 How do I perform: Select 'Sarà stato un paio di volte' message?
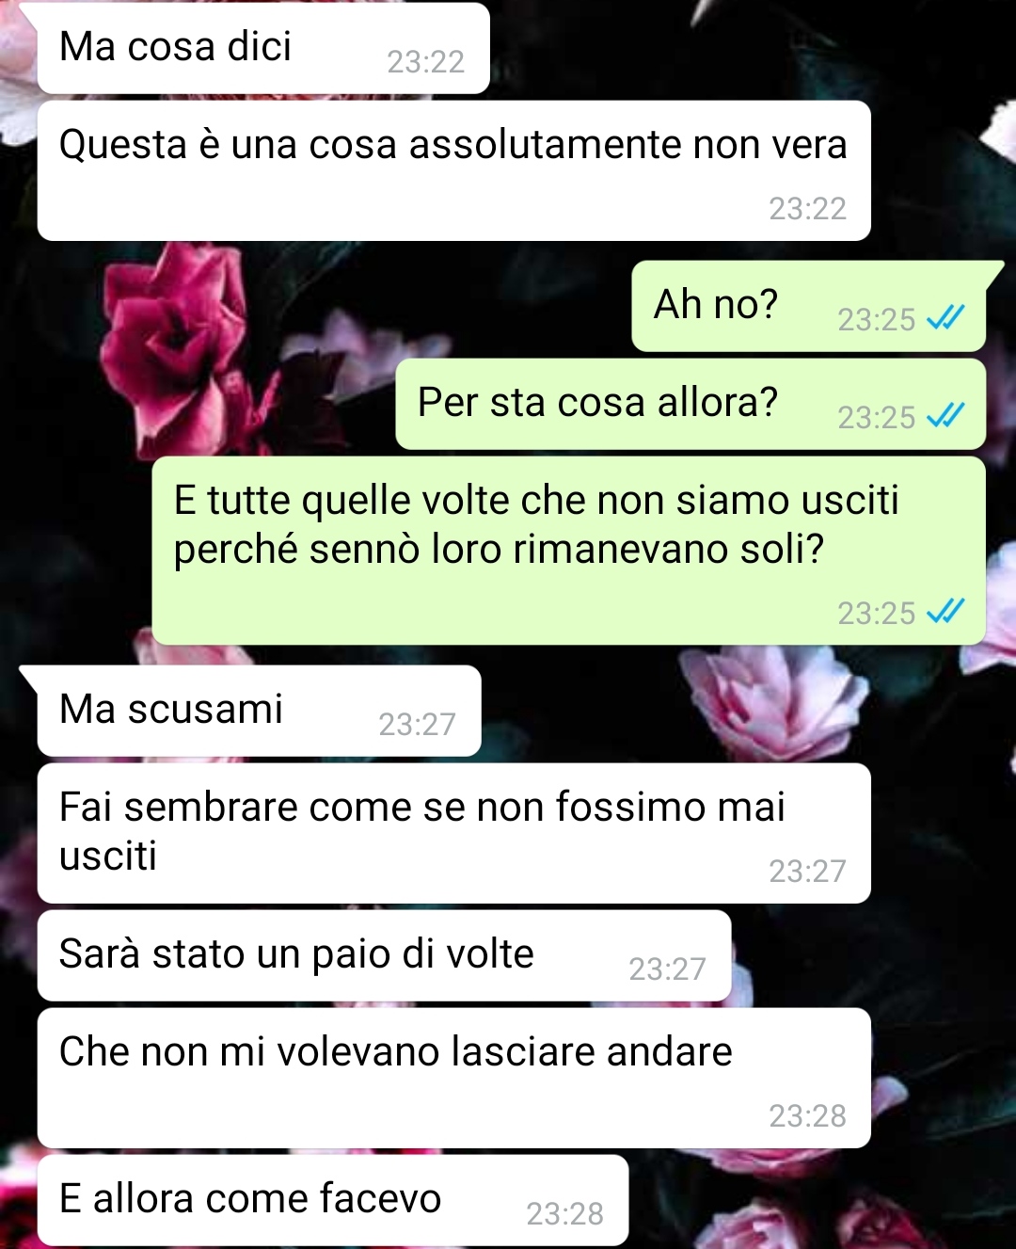tap(384, 955)
